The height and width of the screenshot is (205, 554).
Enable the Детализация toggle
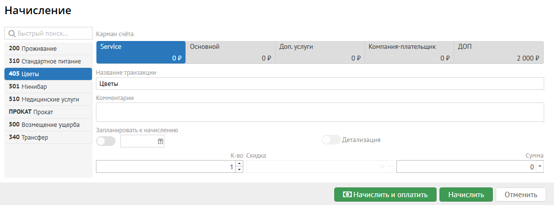coord(331,140)
